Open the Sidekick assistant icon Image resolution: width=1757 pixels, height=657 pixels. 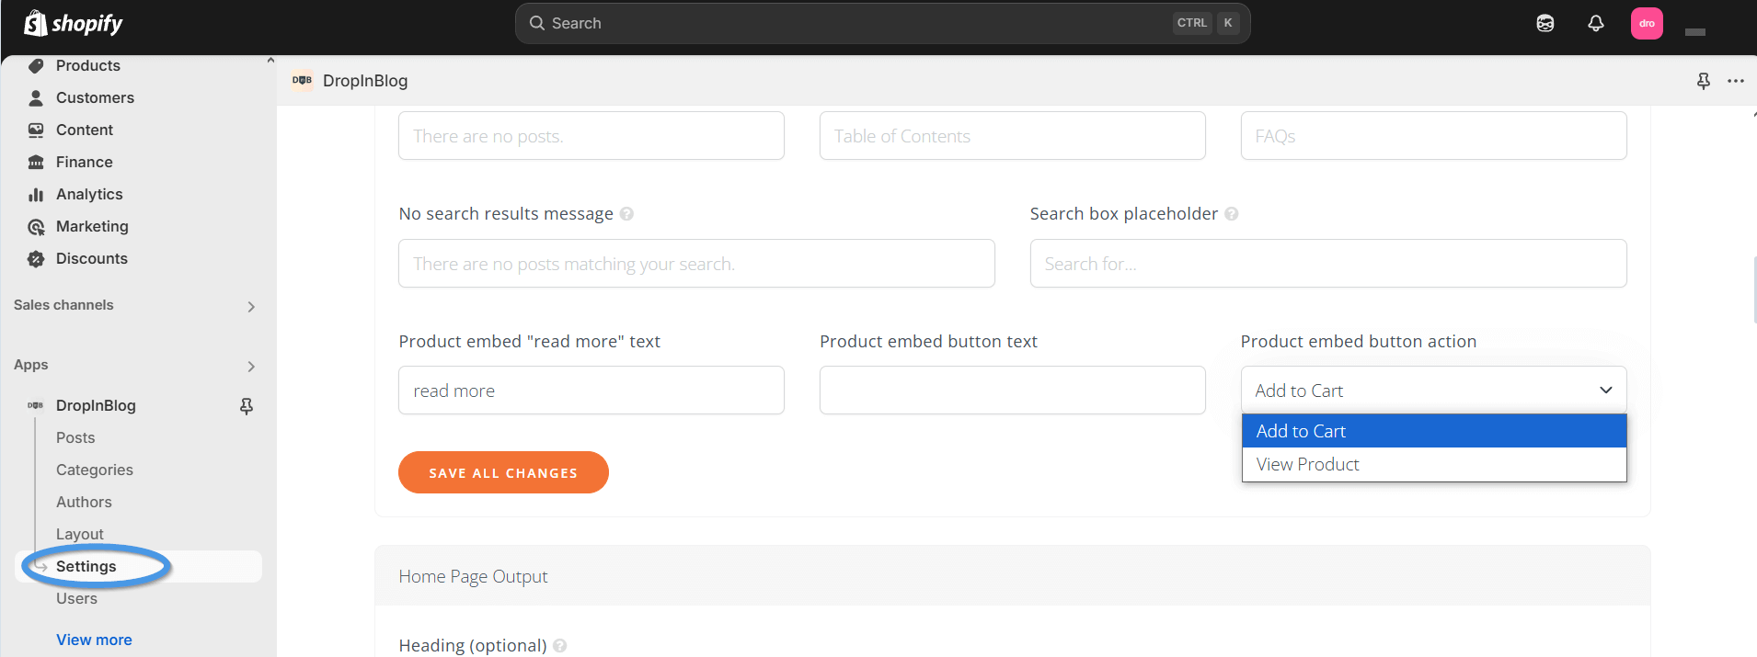(1545, 23)
